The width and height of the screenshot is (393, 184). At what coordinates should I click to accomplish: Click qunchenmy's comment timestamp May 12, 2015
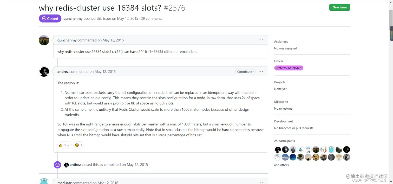coord(113,40)
